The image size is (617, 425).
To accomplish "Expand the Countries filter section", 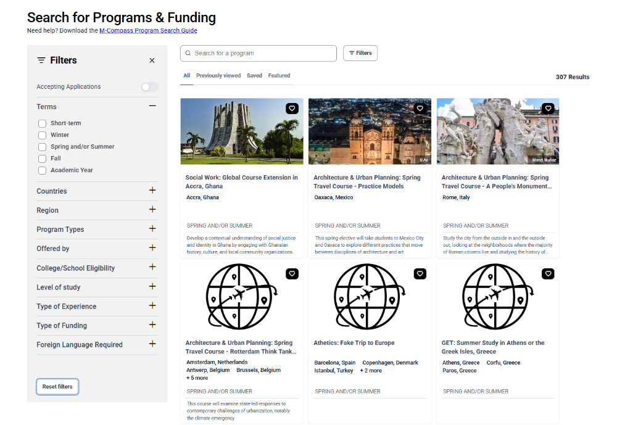I will [152, 191].
